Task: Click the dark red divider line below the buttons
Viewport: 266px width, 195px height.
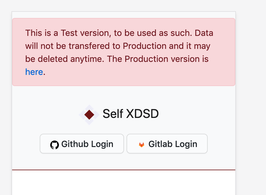Action: [x=123, y=169]
